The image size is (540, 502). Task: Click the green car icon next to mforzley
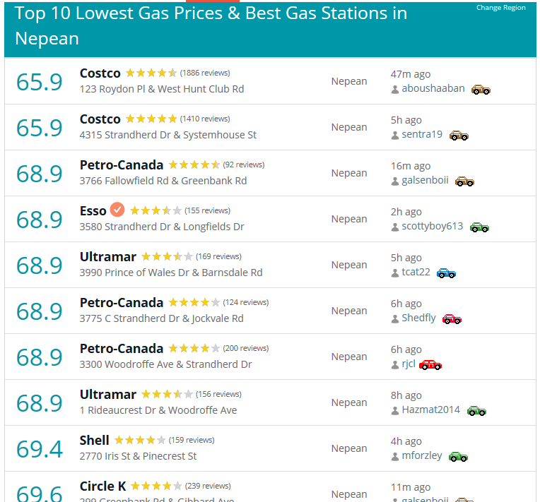coord(458,457)
